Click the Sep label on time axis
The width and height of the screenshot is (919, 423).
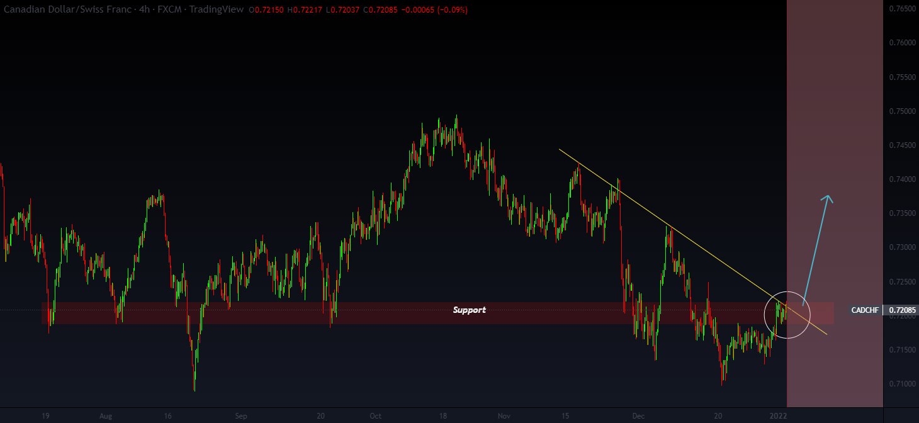241,416
